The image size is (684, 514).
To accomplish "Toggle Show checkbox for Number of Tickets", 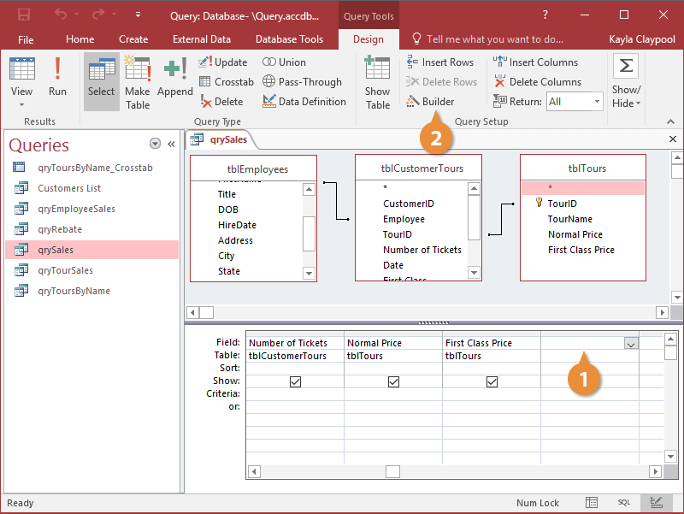I will pos(295,381).
